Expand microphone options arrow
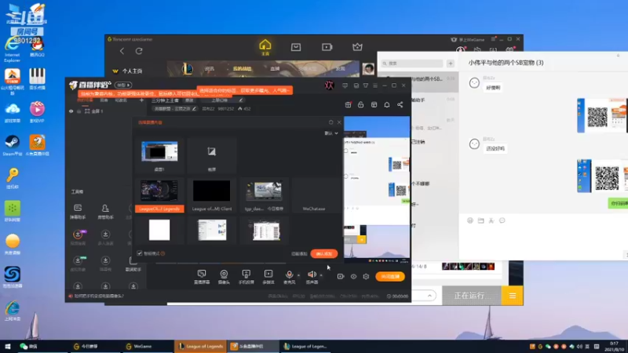Viewport: 628px width, 353px height. pos(298,275)
